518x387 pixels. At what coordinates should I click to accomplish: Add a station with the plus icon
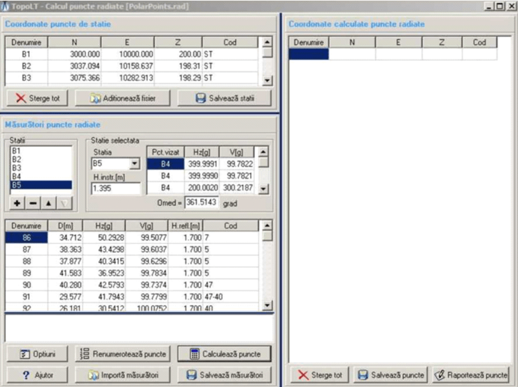[17, 203]
